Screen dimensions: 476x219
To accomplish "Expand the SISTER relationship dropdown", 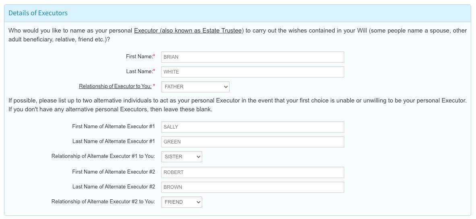I will click(181, 157).
